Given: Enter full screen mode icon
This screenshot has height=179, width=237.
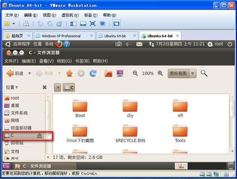Looking at the screenshot, I should pyautogui.click(x=92, y=24).
